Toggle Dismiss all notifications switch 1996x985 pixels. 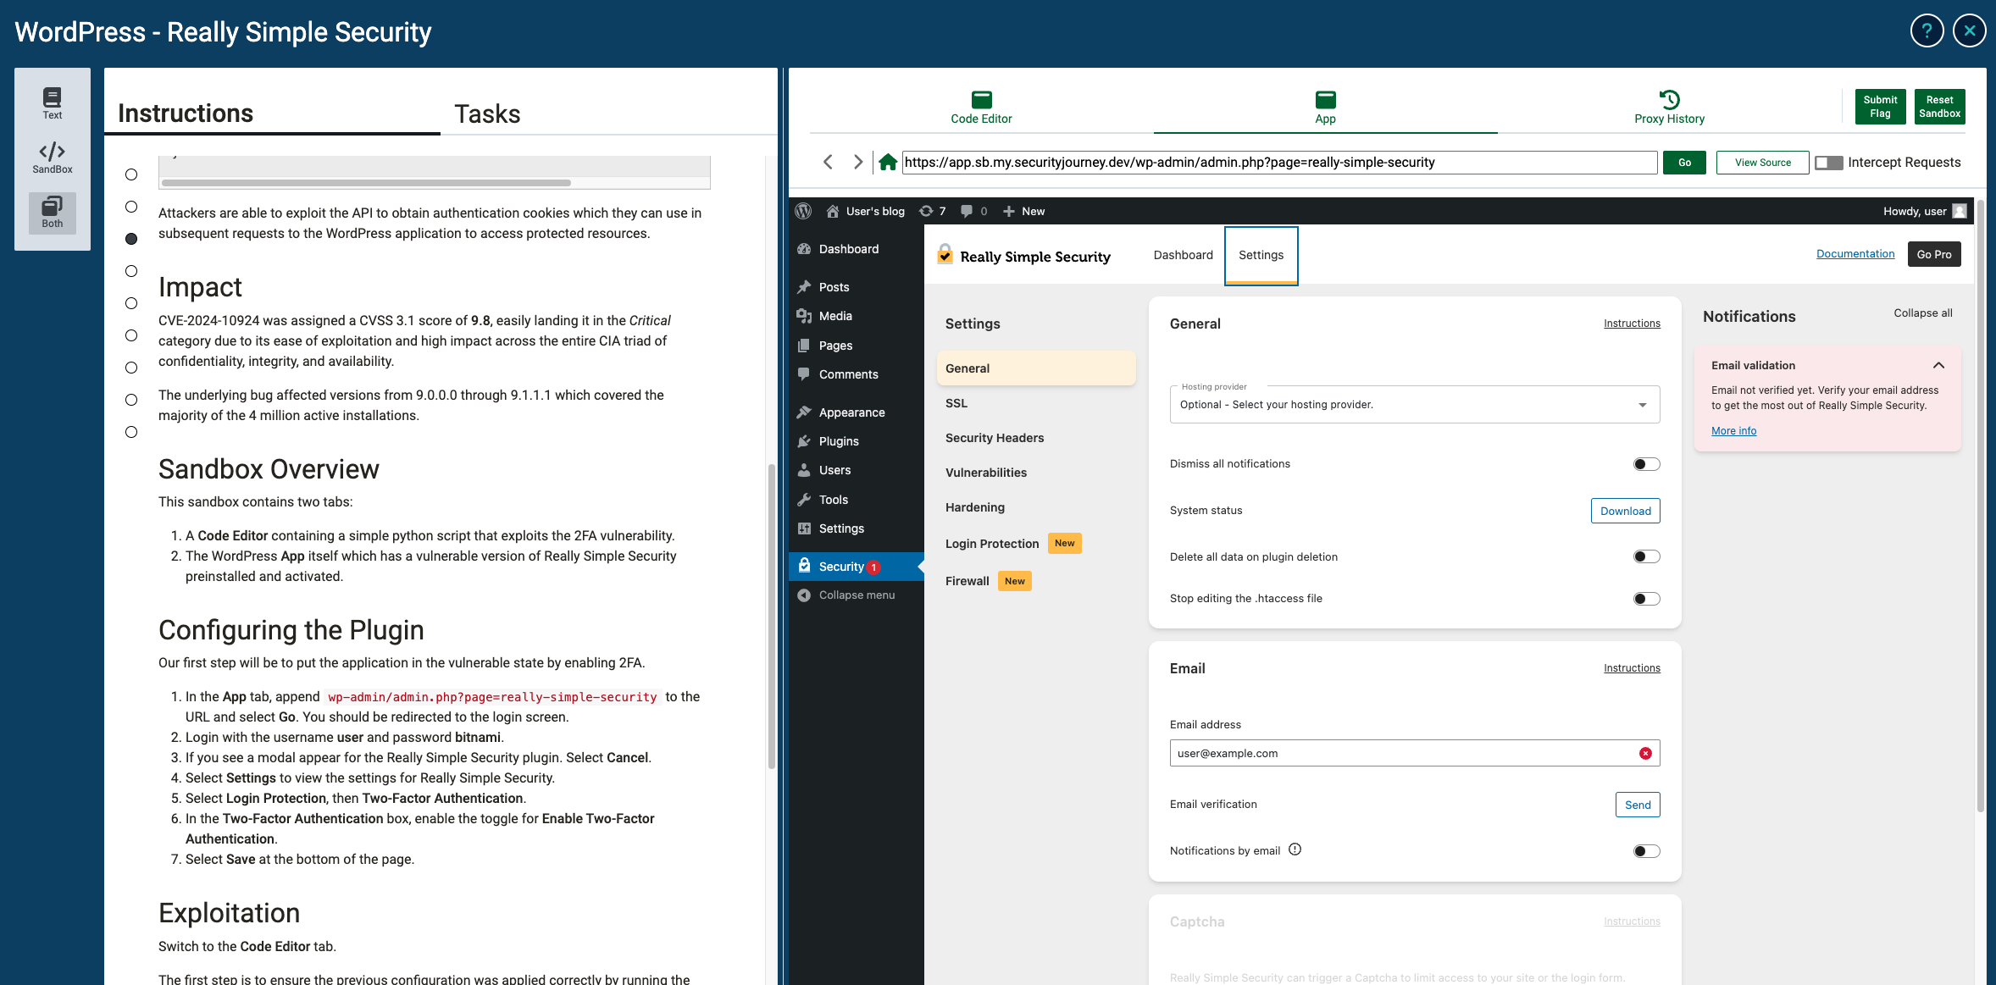[x=1646, y=464]
